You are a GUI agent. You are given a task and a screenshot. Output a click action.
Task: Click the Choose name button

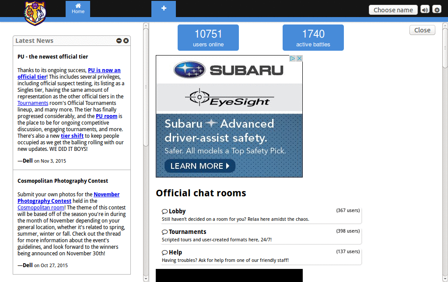coord(393,10)
